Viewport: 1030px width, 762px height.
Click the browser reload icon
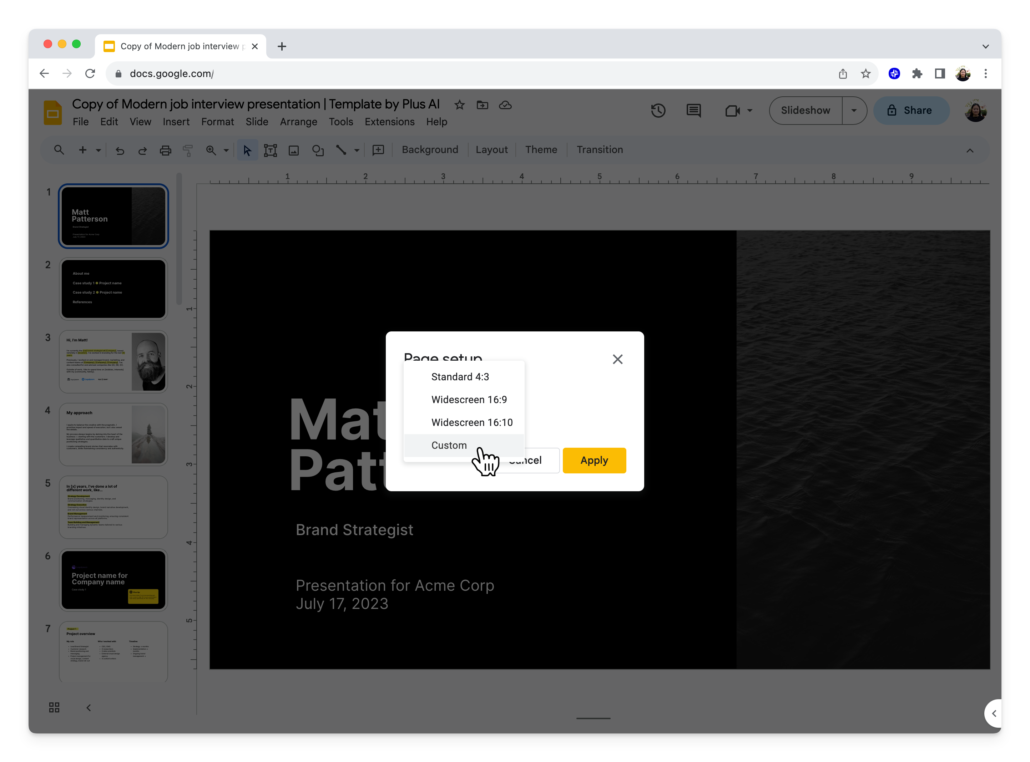[x=90, y=74]
